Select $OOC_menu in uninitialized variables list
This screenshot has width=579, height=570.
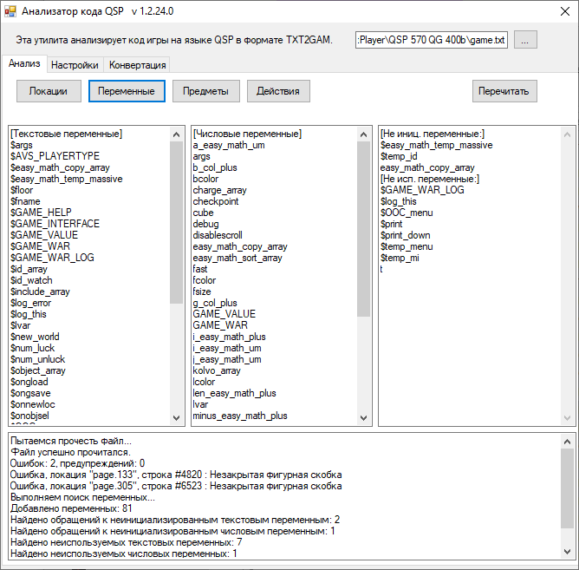[x=406, y=213]
